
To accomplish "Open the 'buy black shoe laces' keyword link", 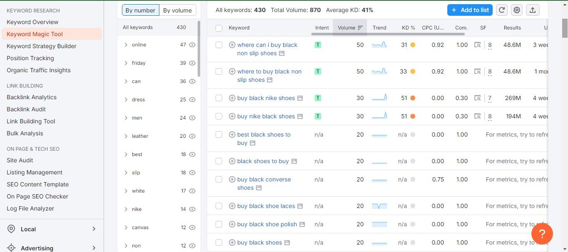I will coord(266,206).
